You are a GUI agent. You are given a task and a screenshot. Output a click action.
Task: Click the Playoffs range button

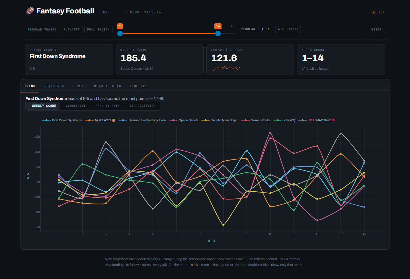72,30
